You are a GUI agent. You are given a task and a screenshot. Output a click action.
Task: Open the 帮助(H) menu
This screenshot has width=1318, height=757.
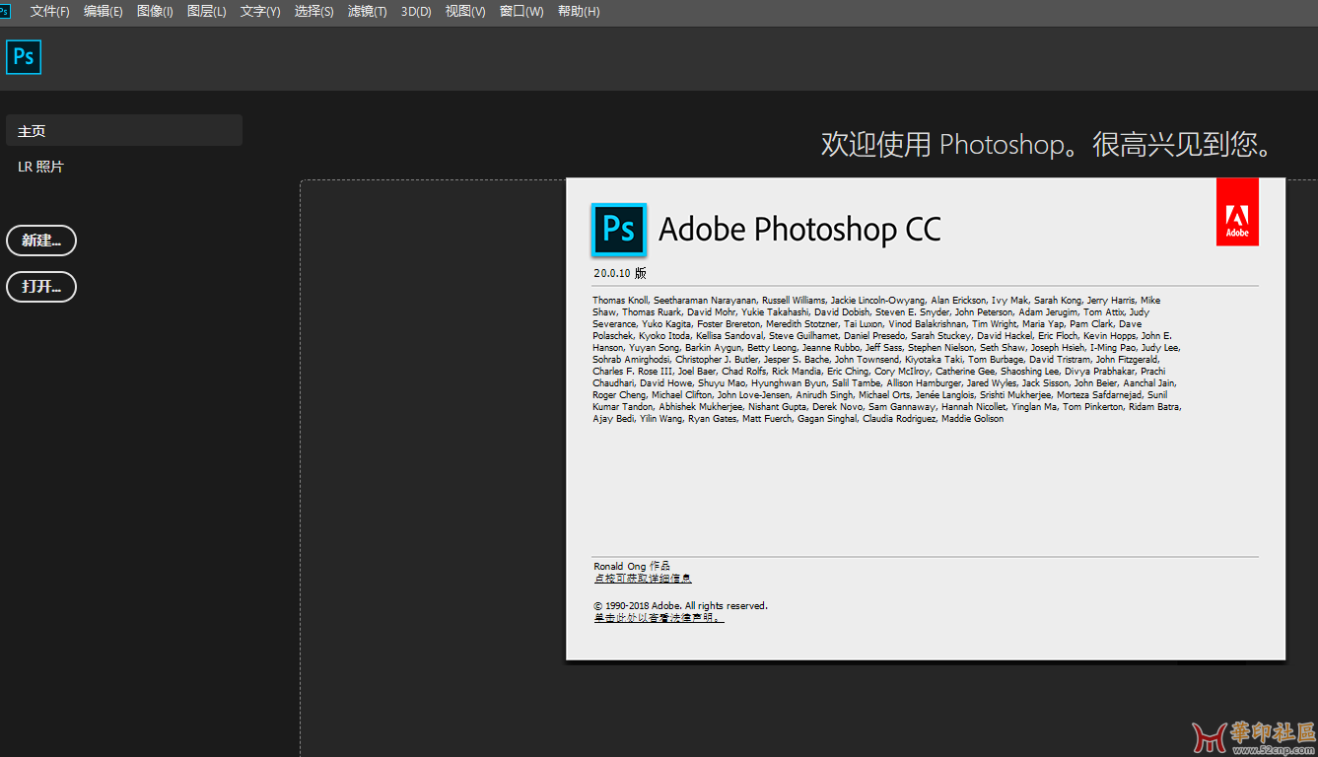(579, 12)
